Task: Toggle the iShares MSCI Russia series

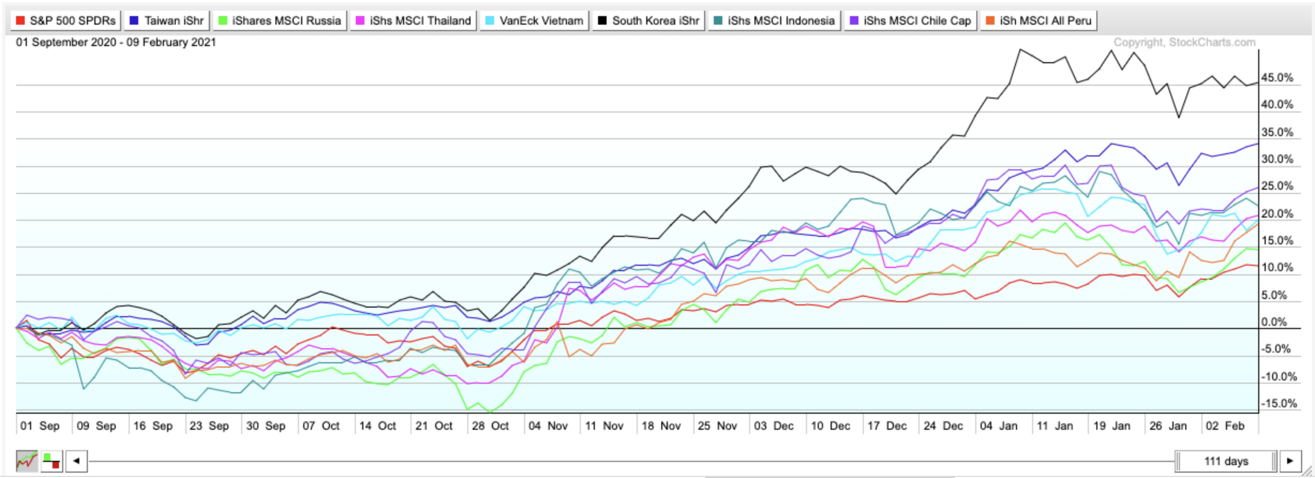Action: point(280,21)
